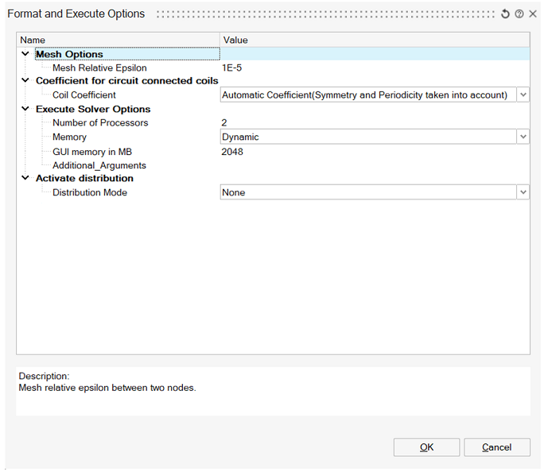Click the Number of Processors value field

[x=374, y=123]
